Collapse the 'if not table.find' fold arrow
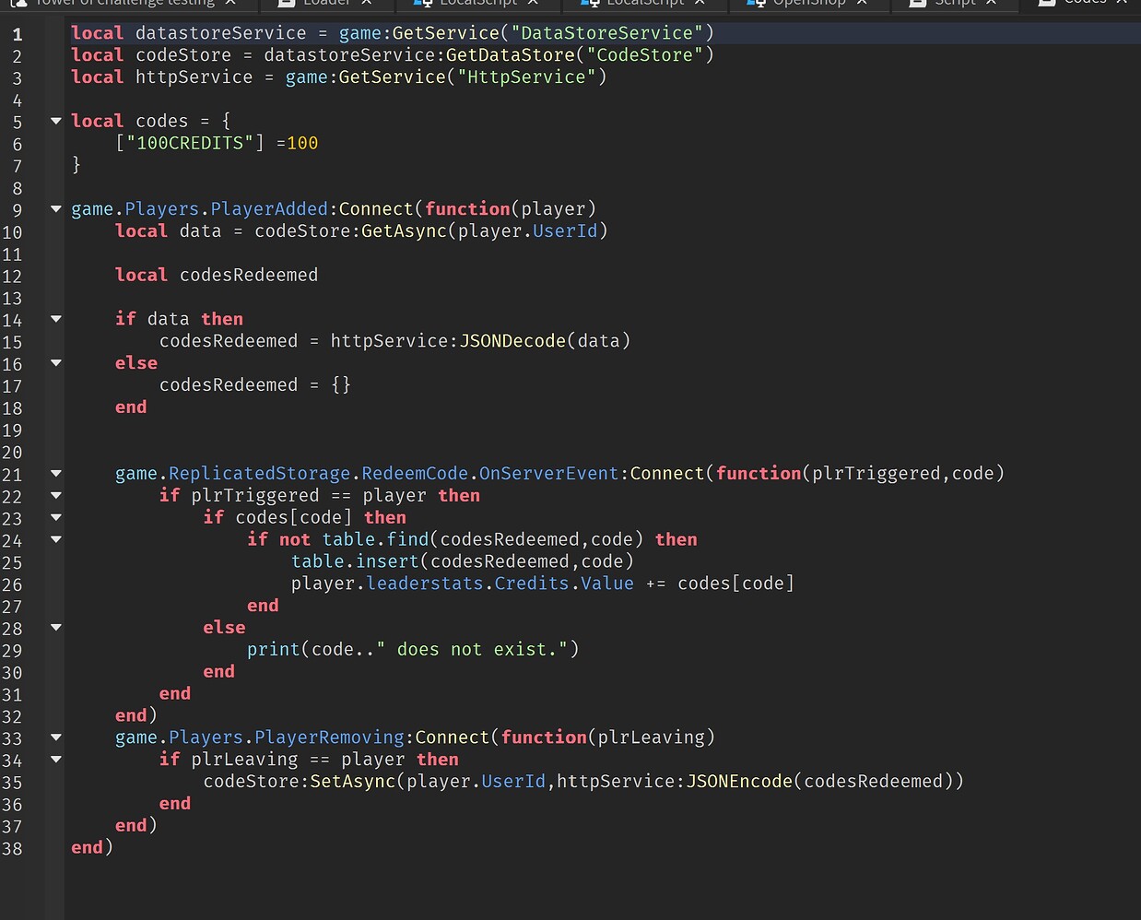Screen dimensions: 1141x920 [x=56, y=539]
